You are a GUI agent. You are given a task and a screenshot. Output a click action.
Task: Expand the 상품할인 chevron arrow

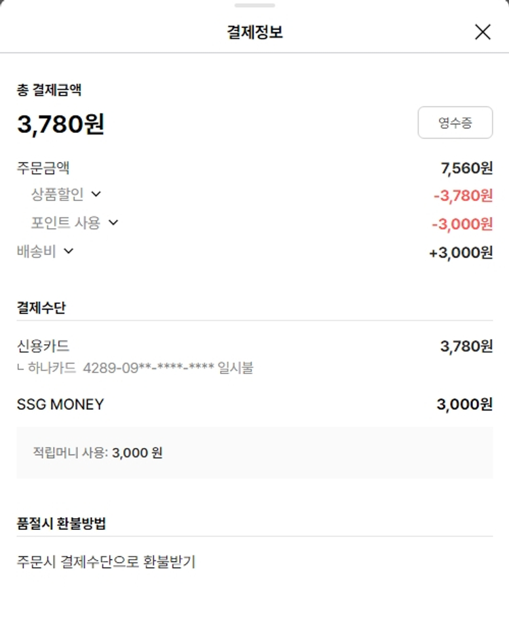click(x=96, y=194)
